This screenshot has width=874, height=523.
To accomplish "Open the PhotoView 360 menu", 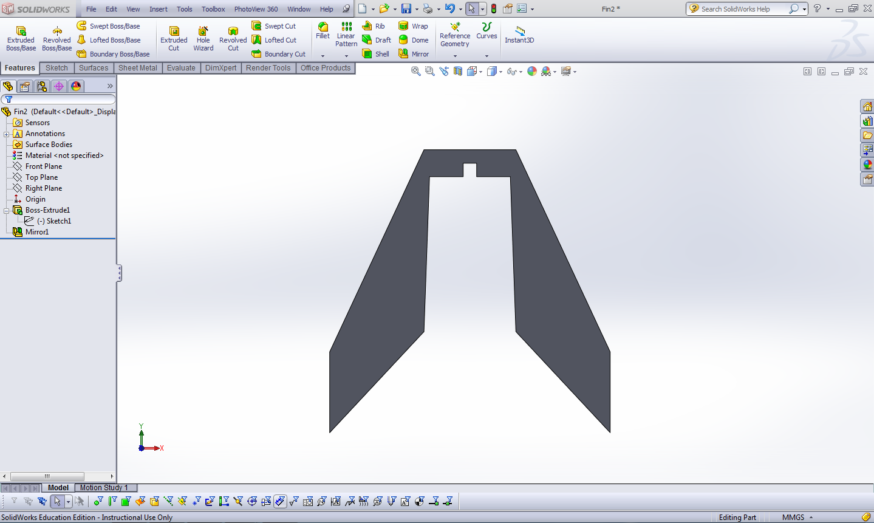I will 256,9.
